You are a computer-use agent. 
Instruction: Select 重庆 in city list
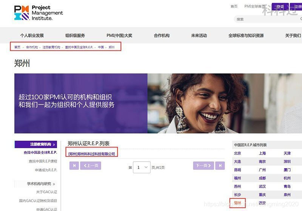click(x=262, y=195)
